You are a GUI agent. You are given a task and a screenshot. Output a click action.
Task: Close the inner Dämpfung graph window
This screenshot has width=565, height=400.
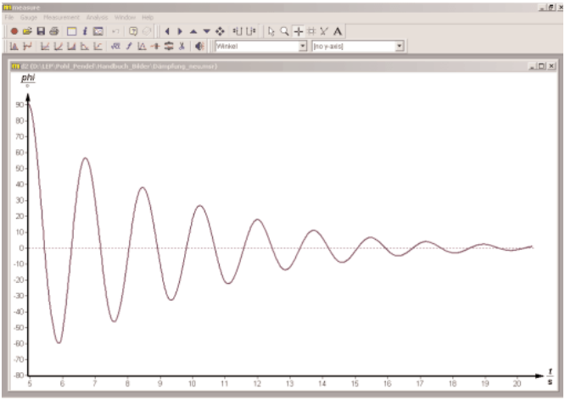(551, 66)
